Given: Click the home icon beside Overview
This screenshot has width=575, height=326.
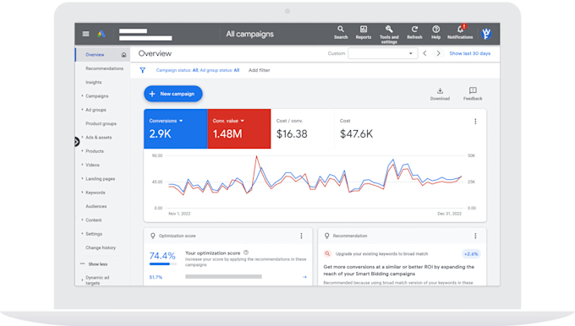Looking at the screenshot, I should (x=123, y=55).
